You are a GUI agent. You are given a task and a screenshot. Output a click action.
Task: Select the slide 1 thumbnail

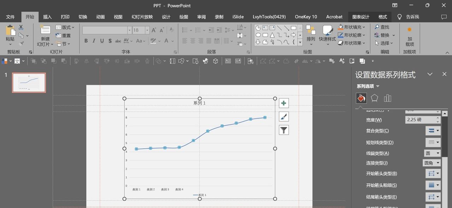click(29, 82)
